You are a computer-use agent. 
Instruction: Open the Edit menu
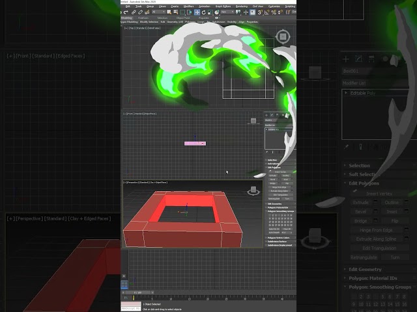coord(128,6)
